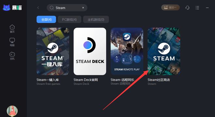
Task: Open the console (主机) section icon
Action: [12, 54]
